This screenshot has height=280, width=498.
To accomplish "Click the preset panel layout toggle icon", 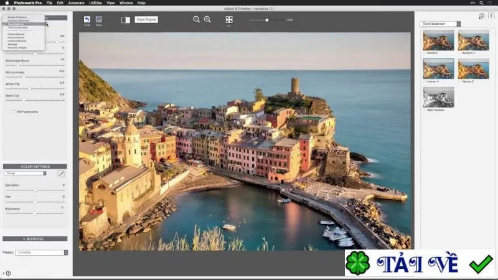I will click(x=491, y=16).
